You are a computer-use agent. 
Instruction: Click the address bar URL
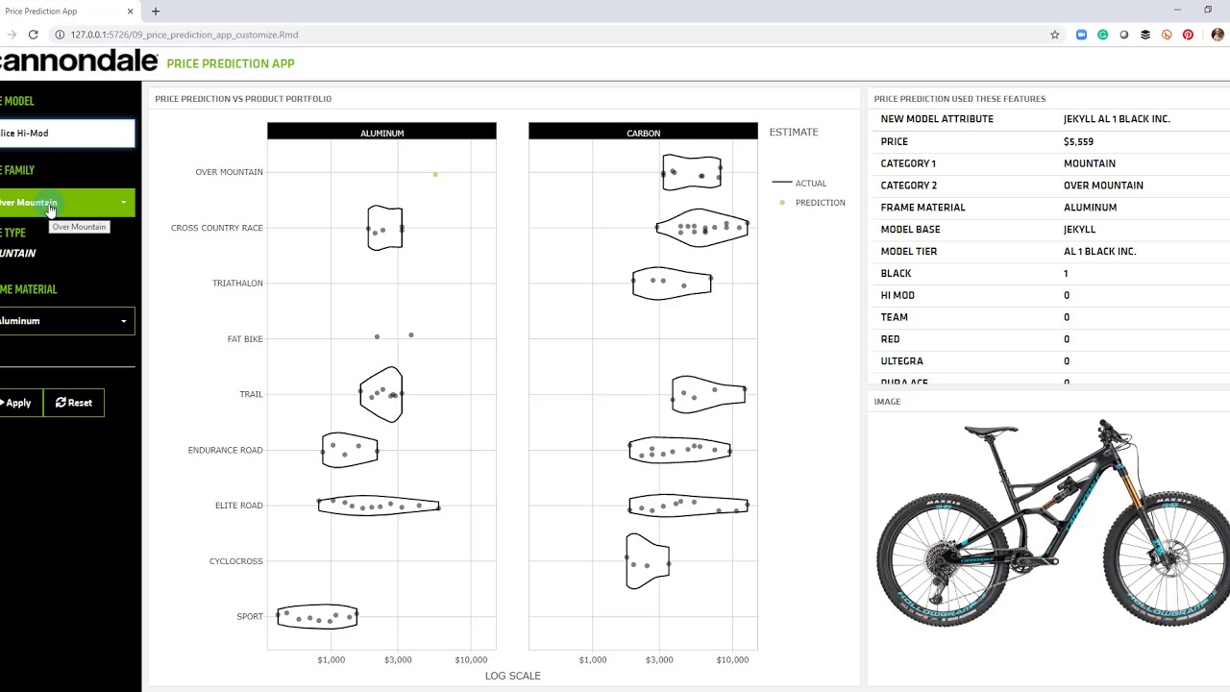tap(184, 35)
